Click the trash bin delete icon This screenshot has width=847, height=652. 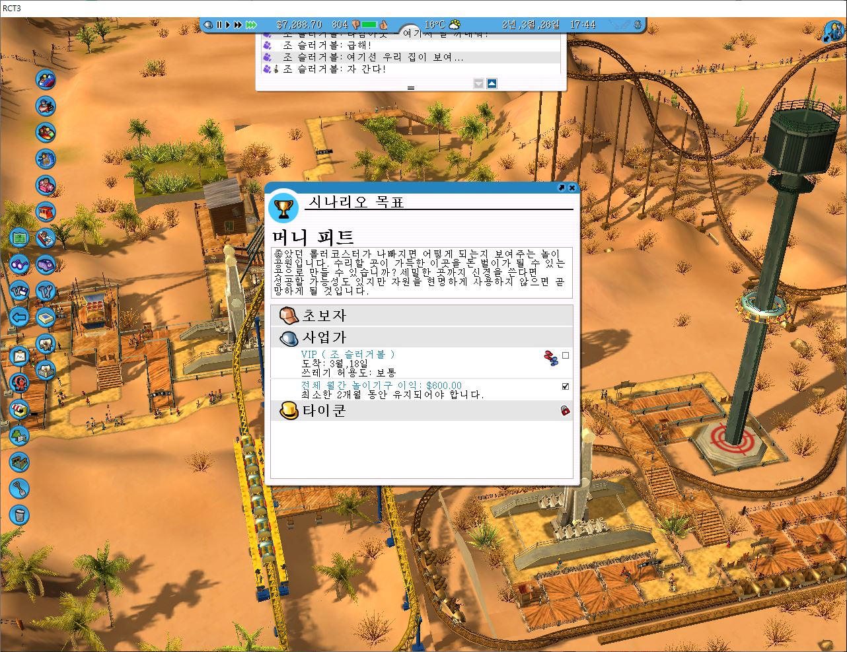pos(19,515)
